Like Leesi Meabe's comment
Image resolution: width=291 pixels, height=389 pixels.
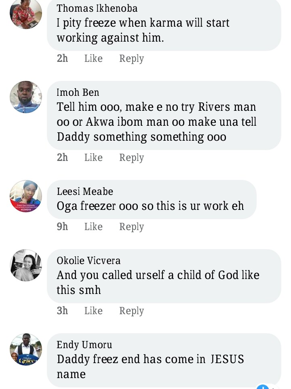pyautogui.click(x=93, y=226)
